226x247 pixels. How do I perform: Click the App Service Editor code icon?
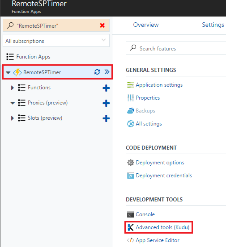tap(131, 240)
